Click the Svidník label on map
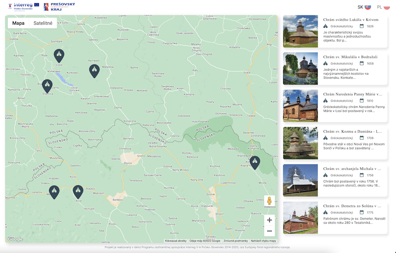 click(x=211, y=194)
